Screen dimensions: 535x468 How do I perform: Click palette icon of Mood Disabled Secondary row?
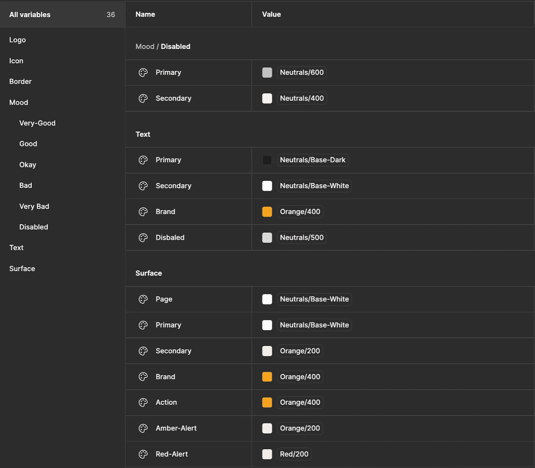143,98
